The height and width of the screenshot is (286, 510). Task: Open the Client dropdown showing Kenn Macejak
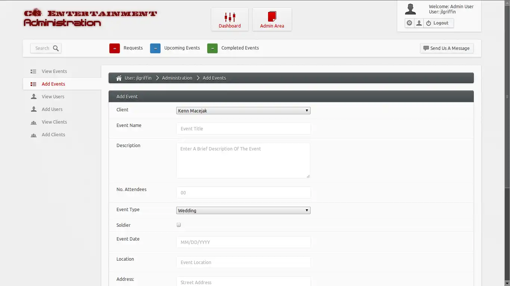click(x=243, y=111)
